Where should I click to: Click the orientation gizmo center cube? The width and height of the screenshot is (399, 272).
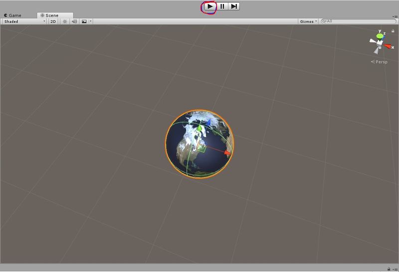[380, 43]
